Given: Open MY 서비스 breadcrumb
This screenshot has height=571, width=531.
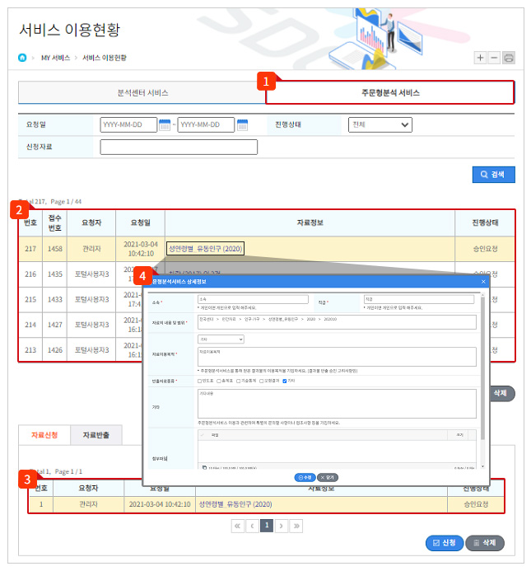Looking at the screenshot, I should click(x=55, y=58).
